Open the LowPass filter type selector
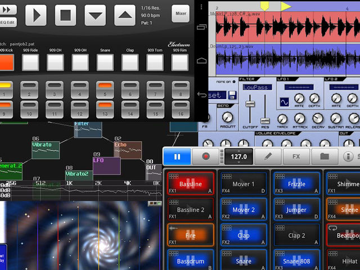 point(258,87)
